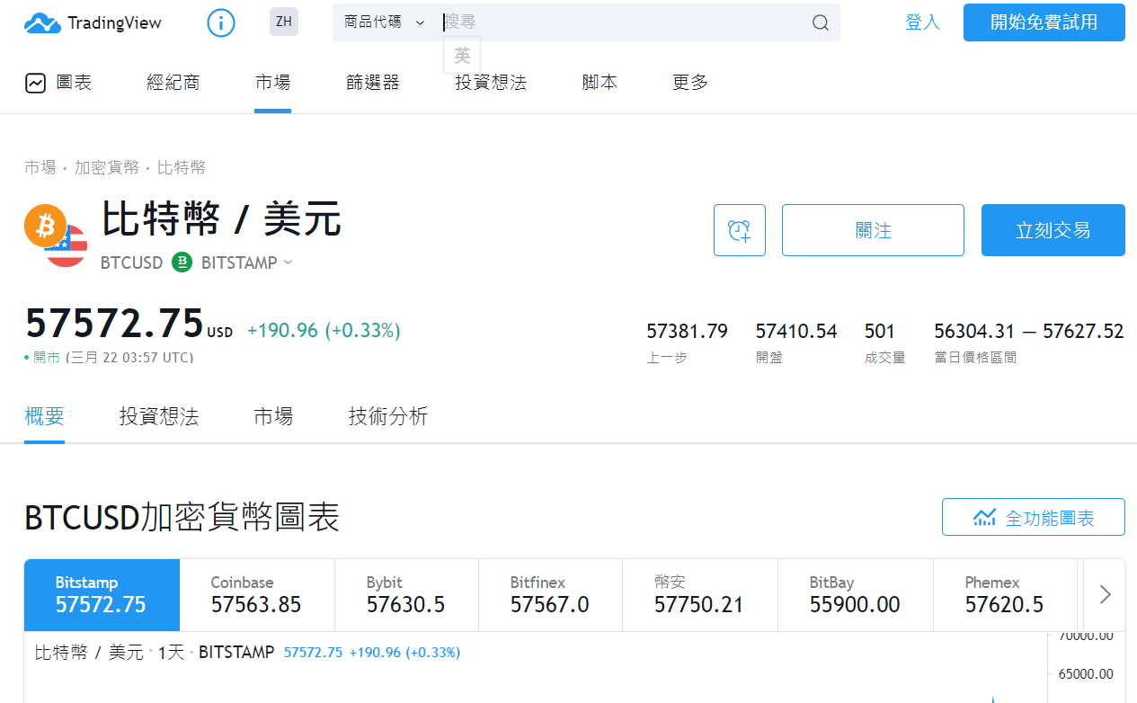Open the 篩選器 navigation item
Screen dimensions: 1137x703
tap(373, 83)
